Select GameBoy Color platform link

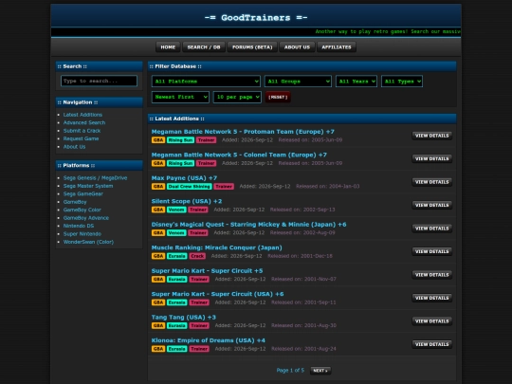tap(82, 210)
